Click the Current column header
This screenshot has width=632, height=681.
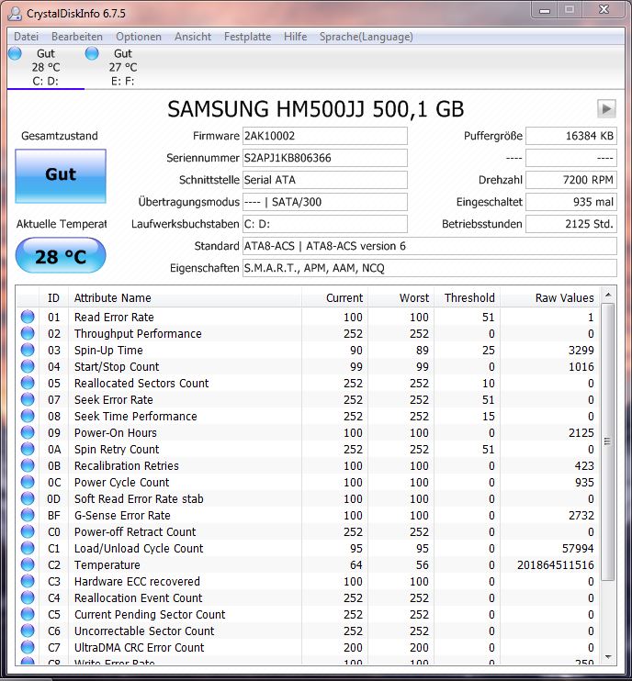(334, 298)
